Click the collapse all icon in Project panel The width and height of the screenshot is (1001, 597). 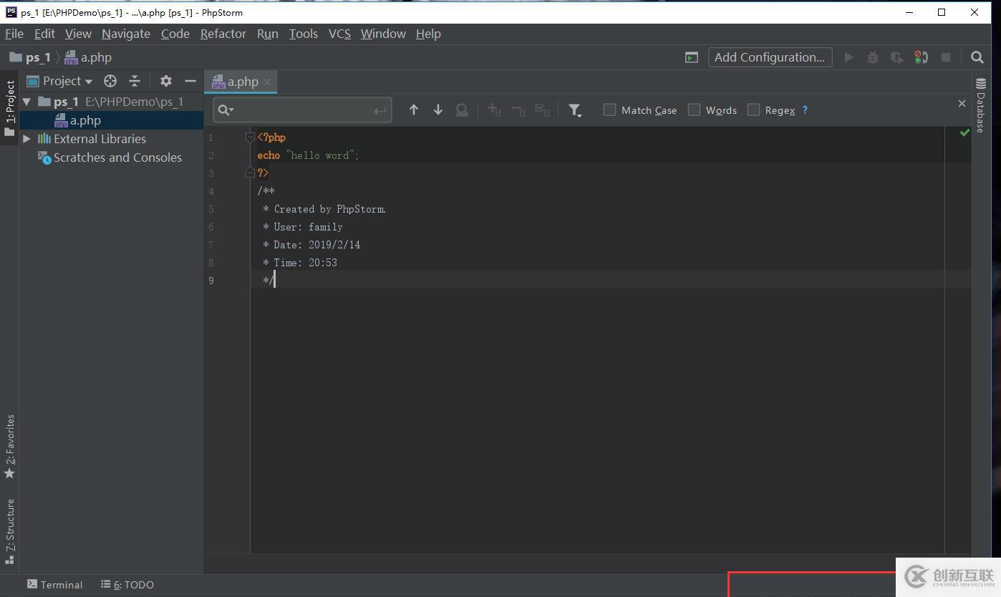pos(135,81)
